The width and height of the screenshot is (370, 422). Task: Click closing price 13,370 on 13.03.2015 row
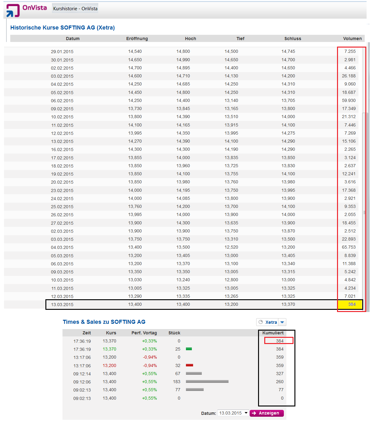click(288, 304)
